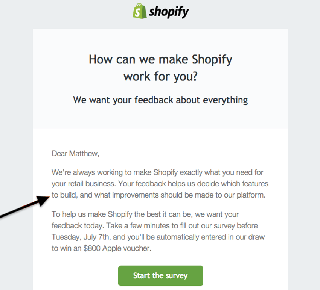
Task: Click the word 'Shopify' in the large headline
Action: coord(212,60)
